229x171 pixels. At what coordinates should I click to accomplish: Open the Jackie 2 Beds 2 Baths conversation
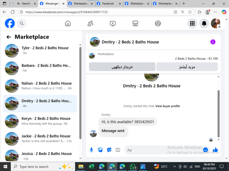40,139
